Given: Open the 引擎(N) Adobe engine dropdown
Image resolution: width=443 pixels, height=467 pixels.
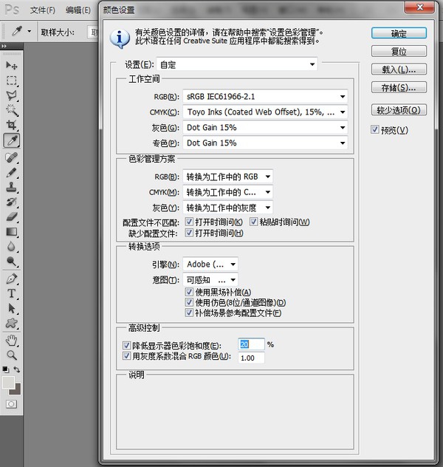Looking at the screenshot, I should pyautogui.click(x=210, y=265).
